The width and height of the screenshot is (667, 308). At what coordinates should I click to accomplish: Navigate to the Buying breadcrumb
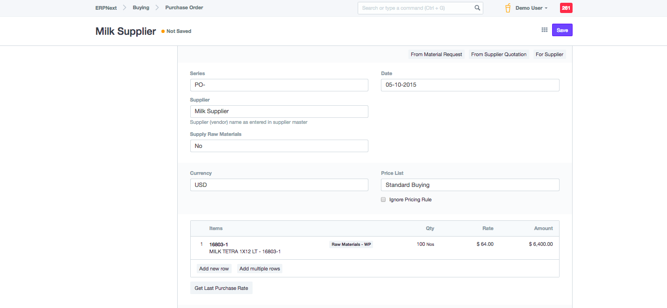141,8
